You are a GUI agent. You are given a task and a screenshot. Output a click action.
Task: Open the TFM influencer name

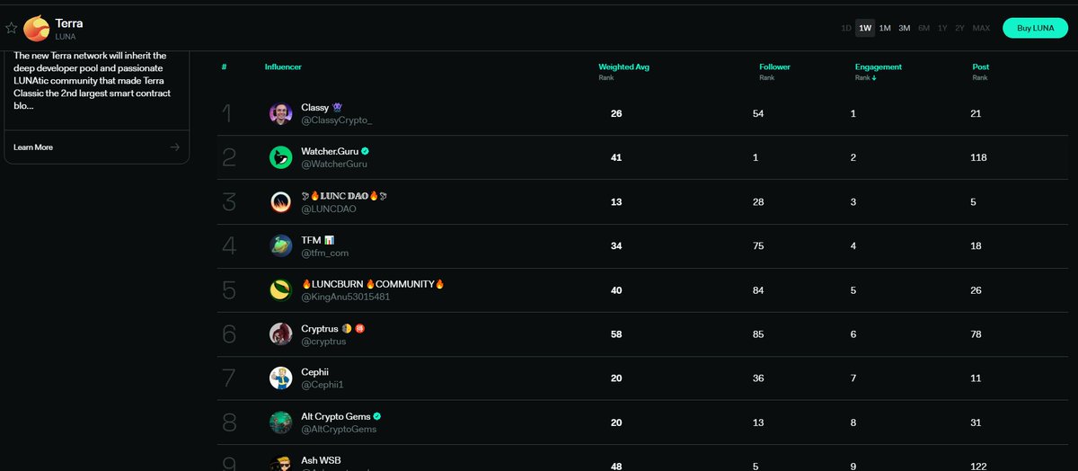point(310,239)
